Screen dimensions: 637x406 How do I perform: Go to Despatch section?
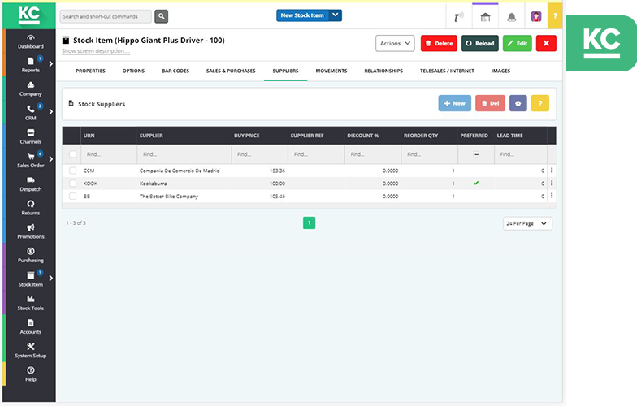pos(31,184)
